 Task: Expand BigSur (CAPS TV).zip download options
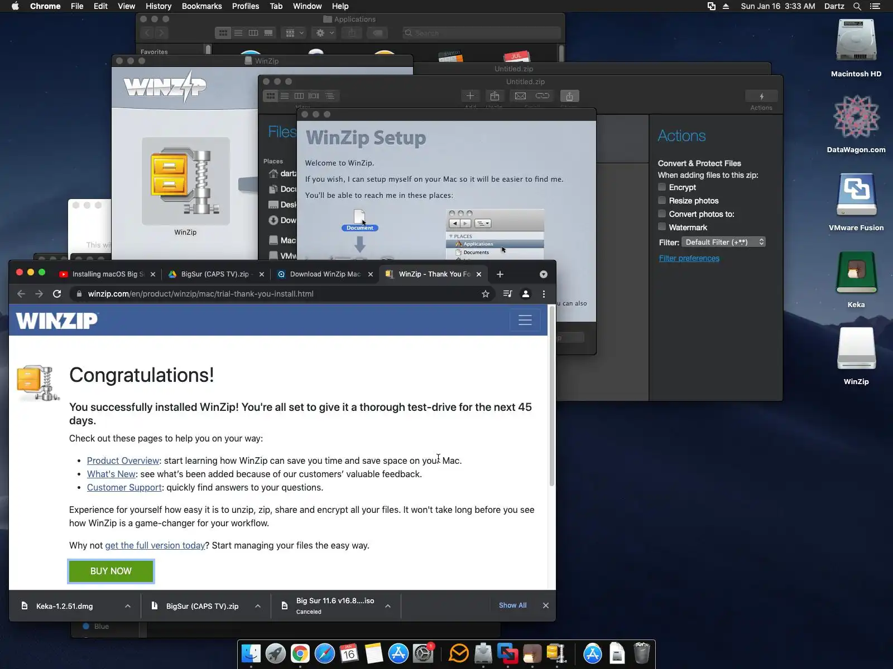[x=258, y=606]
